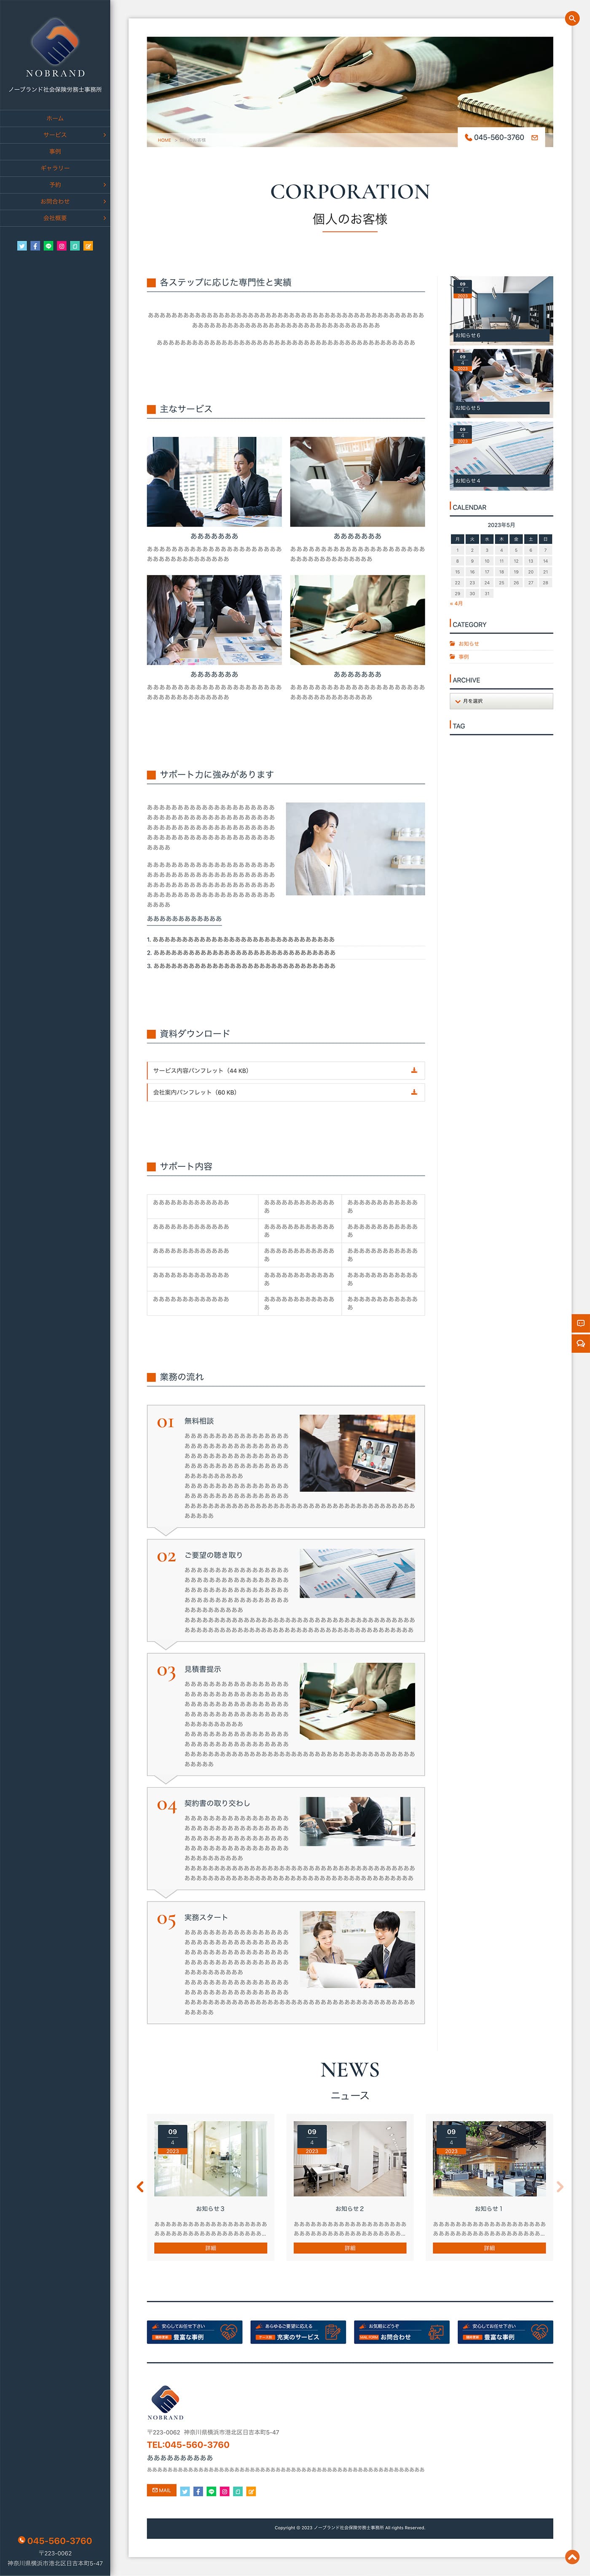Click the header phone number 045-560-3760
This screenshot has height=2576, width=590.
(499, 138)
